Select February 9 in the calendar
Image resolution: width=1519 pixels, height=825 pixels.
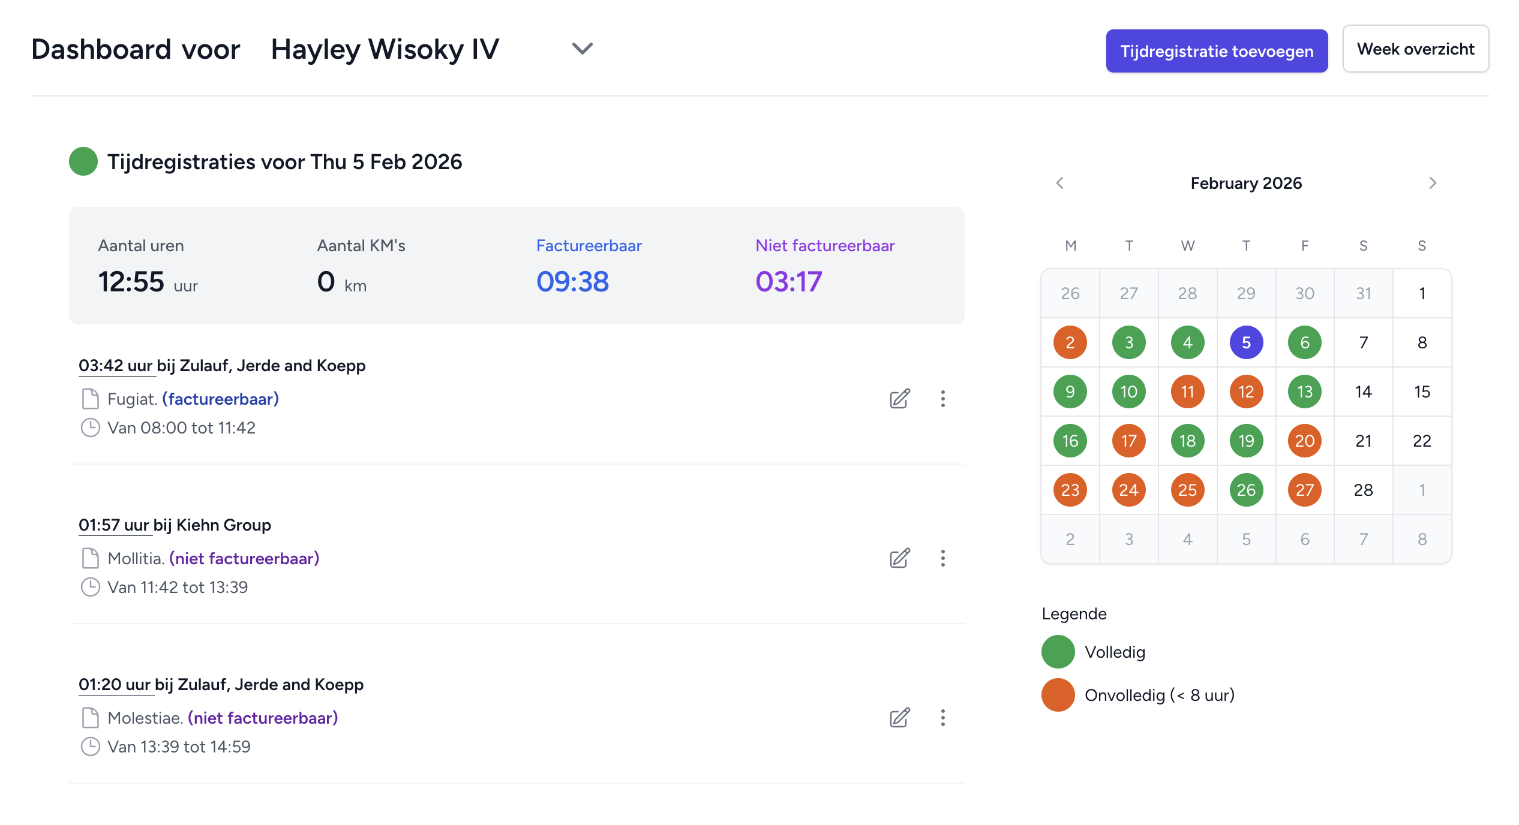click(1070, 392)
